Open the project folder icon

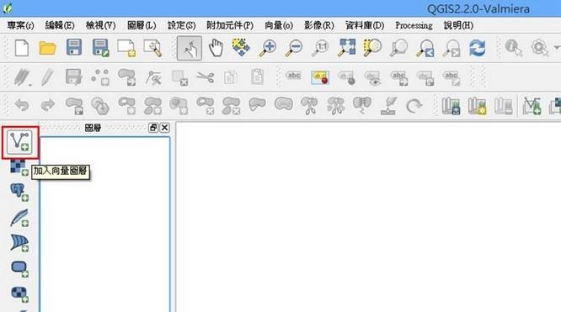click(x=47, y=48)
